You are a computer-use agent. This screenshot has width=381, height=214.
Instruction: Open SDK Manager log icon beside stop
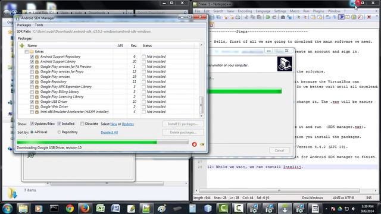tap(202, 144)
